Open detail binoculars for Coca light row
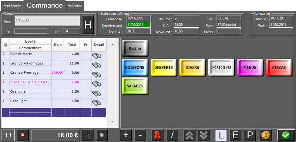This screenshot has height=142, width=296. (97, 103)
